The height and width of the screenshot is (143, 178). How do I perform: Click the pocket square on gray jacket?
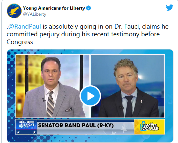(69, 109)
